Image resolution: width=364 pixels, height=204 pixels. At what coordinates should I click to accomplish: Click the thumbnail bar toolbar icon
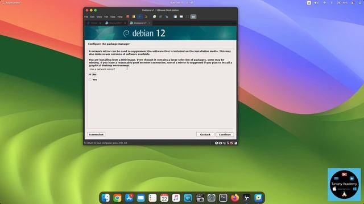click(181, 16)
